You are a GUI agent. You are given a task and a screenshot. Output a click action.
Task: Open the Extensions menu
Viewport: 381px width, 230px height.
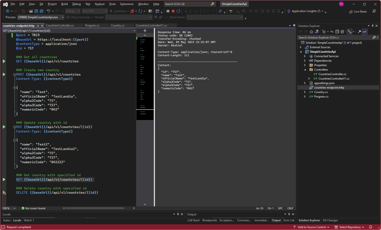pyautogui.click(x=127, y=4)
